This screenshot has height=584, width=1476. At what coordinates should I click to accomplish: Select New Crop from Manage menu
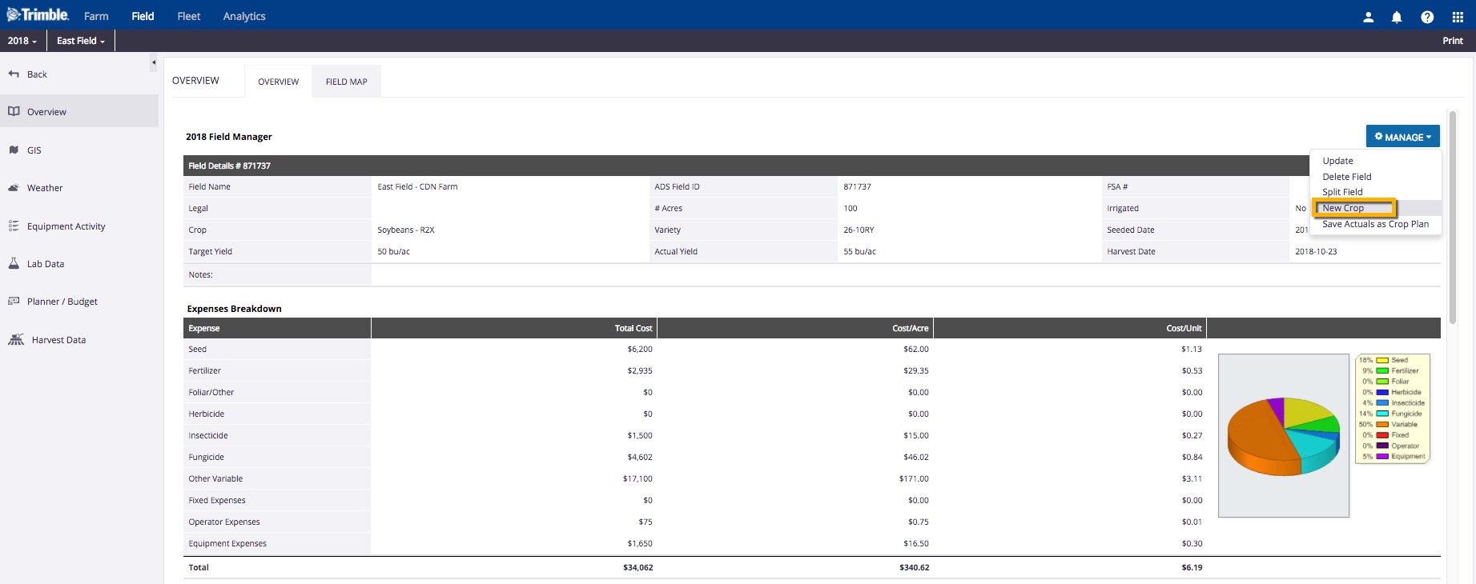point(1343,208)
